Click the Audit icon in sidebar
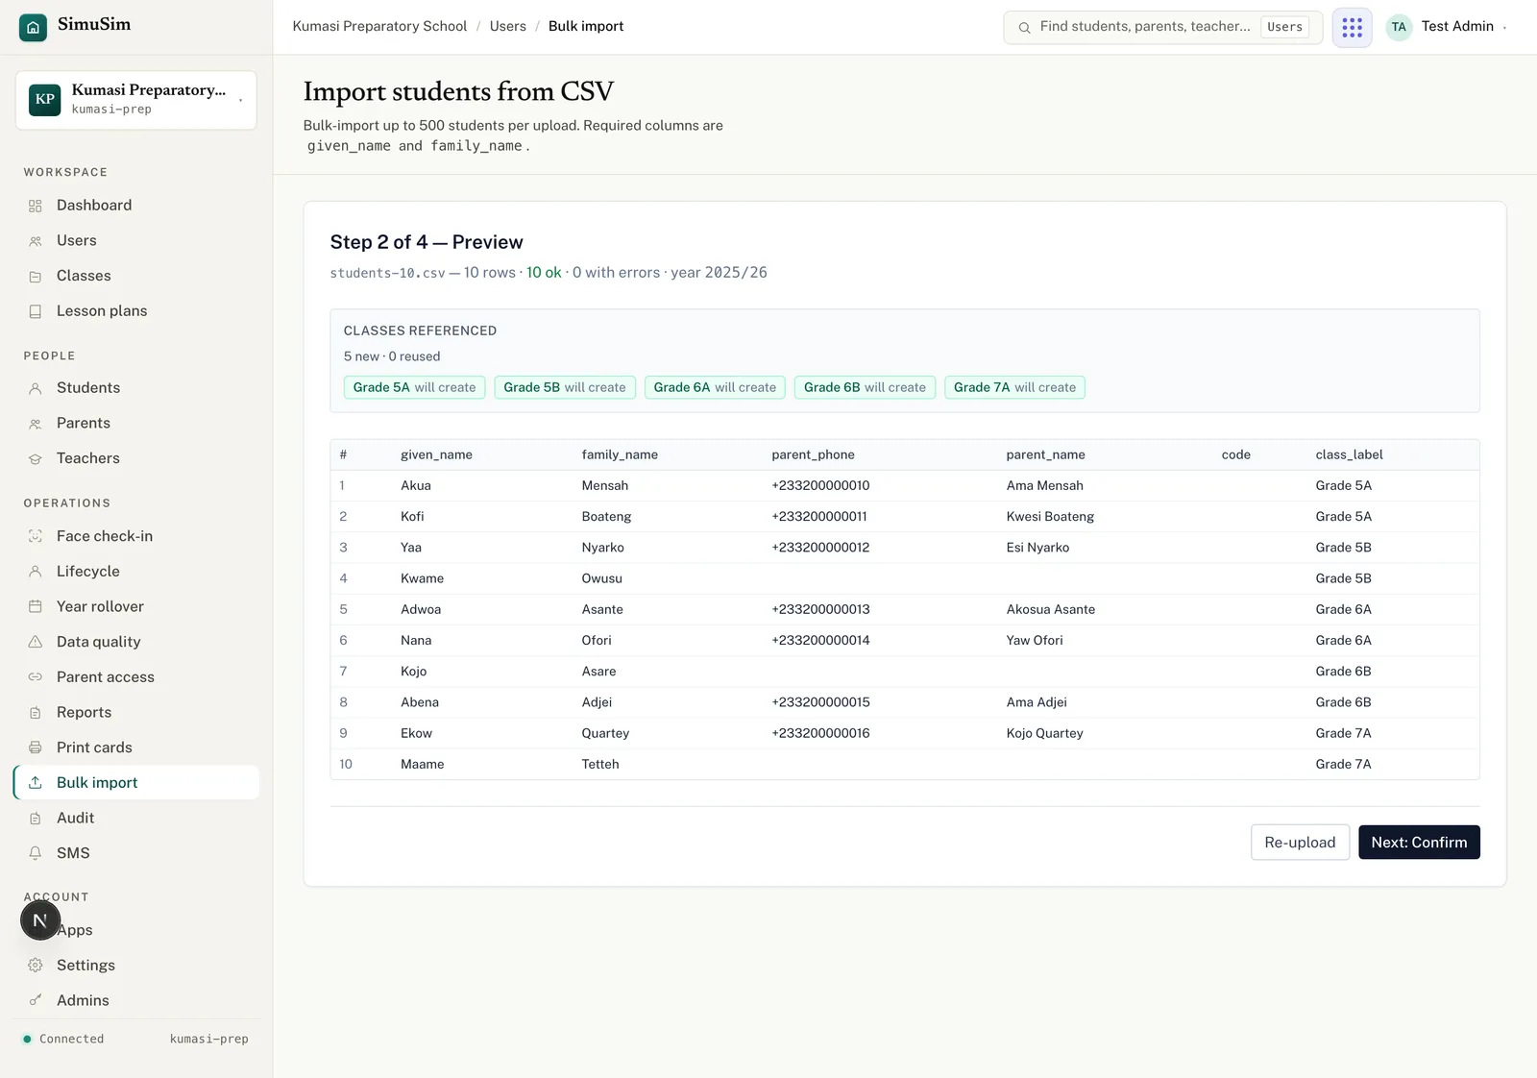Screen dimensions: 1537x1078 pyautogui.click(x=36, y=819)
